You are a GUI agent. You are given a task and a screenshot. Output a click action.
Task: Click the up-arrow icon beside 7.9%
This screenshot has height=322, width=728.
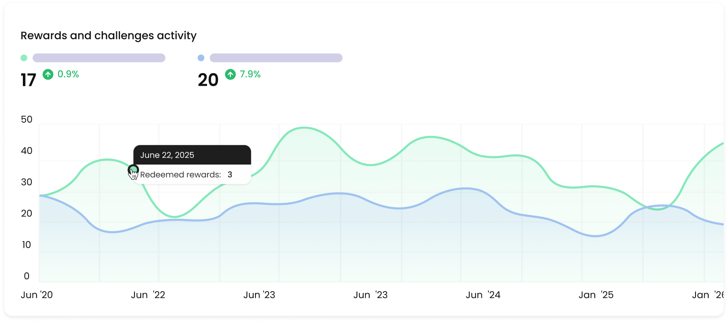[230, 74]
